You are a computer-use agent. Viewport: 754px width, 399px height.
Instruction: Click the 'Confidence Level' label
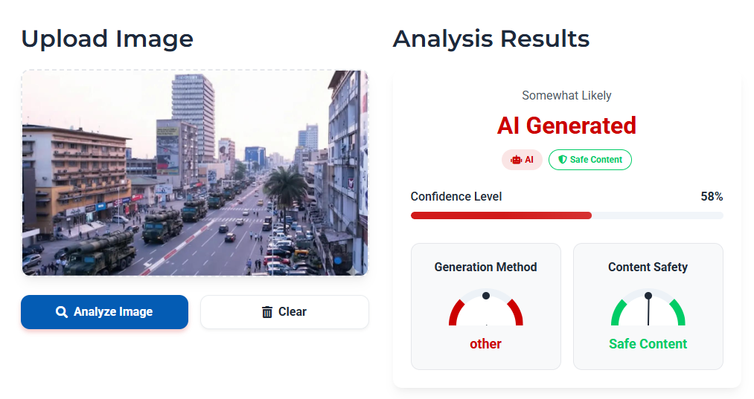pyautogui.click(x=456, y=197)
